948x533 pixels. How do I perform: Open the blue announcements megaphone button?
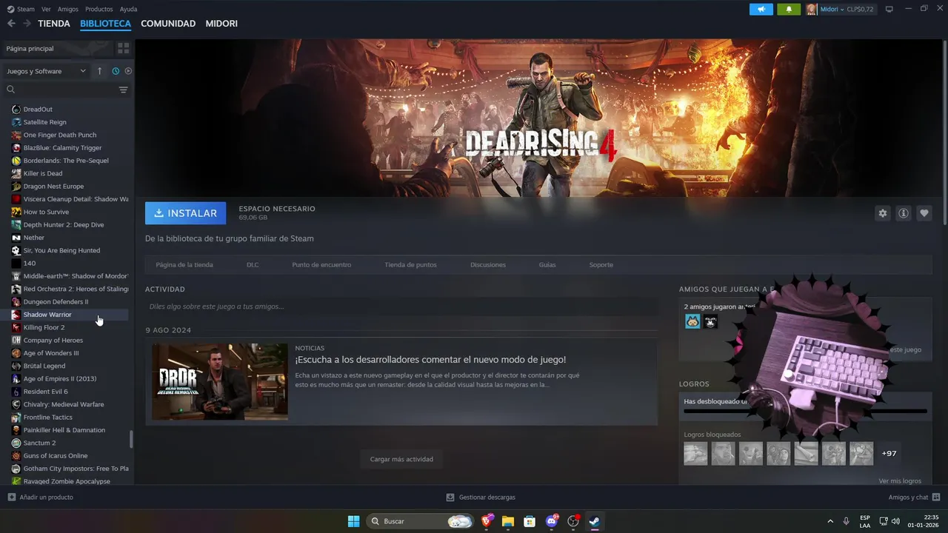click(761, 9)
